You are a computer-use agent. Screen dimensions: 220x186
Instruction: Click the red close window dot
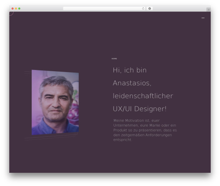(13, 8)
